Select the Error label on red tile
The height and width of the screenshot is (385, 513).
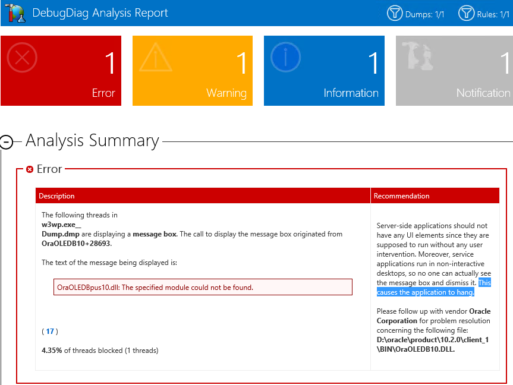[x=103, y=93]
